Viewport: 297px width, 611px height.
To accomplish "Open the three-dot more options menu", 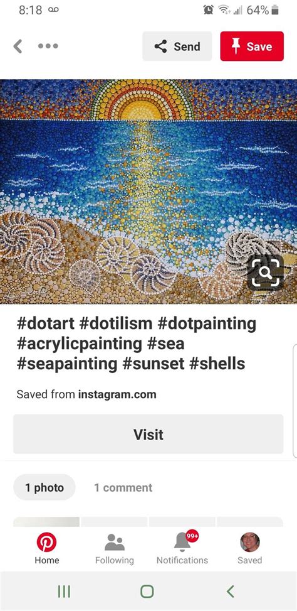I will pos(48,46).
